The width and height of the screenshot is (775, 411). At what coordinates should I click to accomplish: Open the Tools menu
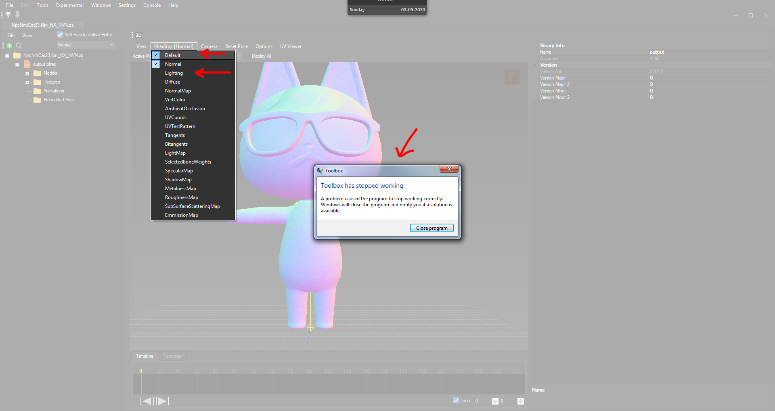[x=42, y=5]
